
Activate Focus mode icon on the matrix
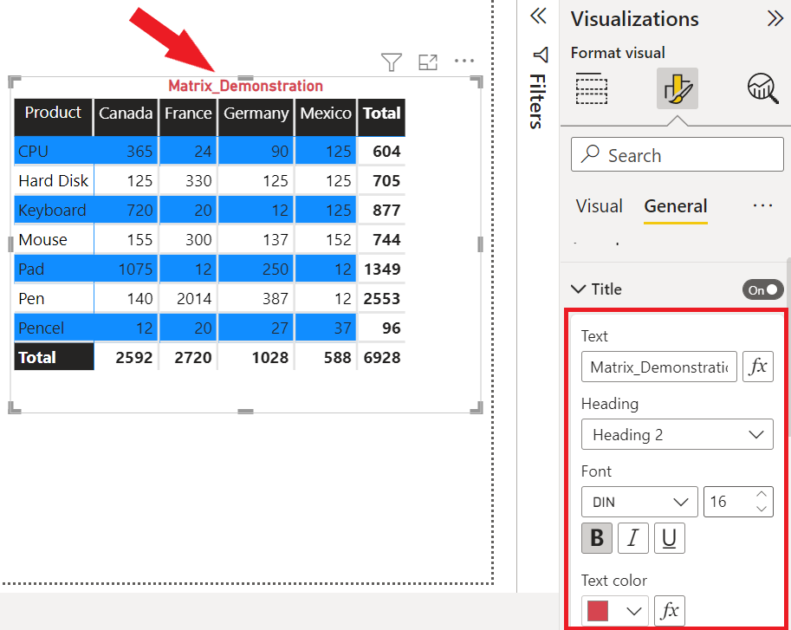[x=428, y=62]
